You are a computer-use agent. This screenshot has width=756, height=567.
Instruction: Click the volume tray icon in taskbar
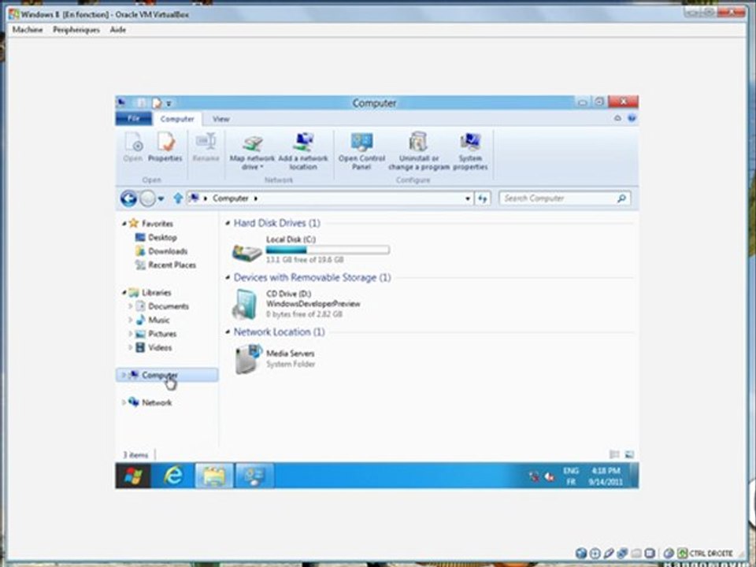(x=549, y=476)
